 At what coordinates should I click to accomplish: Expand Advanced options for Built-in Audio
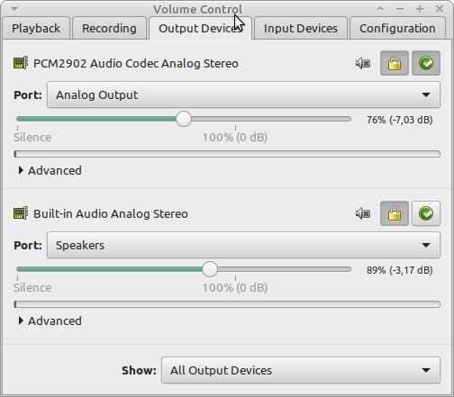(x=50, y=320)
